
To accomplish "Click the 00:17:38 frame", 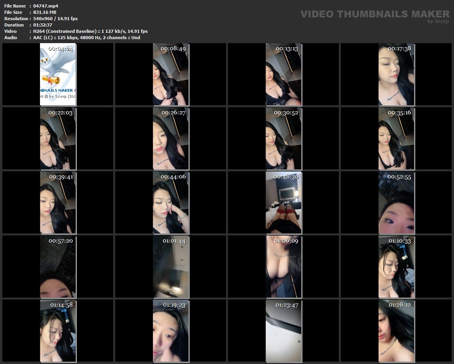I will click(x=396, y=74).
